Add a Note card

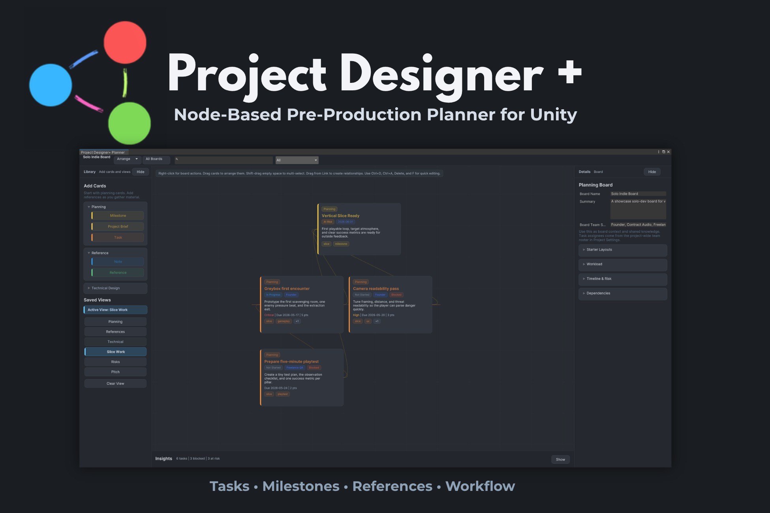(x=118, y=262)
